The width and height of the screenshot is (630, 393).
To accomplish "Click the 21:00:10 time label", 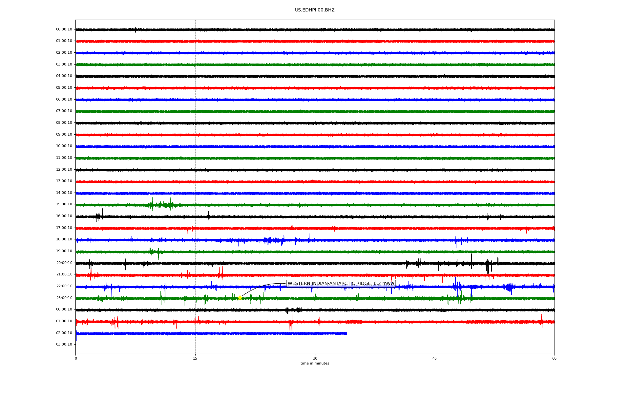I will tap(64, 274).
